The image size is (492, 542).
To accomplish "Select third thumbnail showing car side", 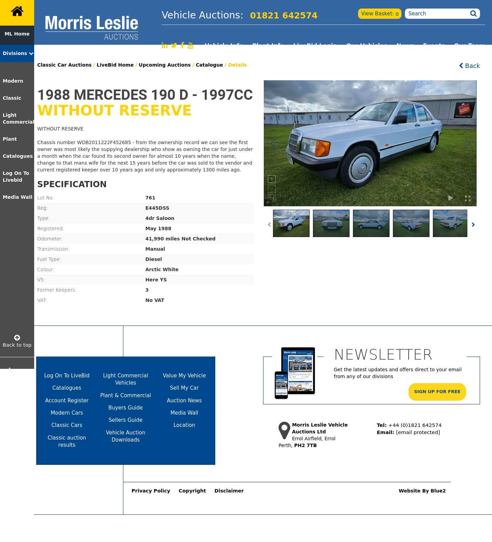I will [x=371, y=223].
